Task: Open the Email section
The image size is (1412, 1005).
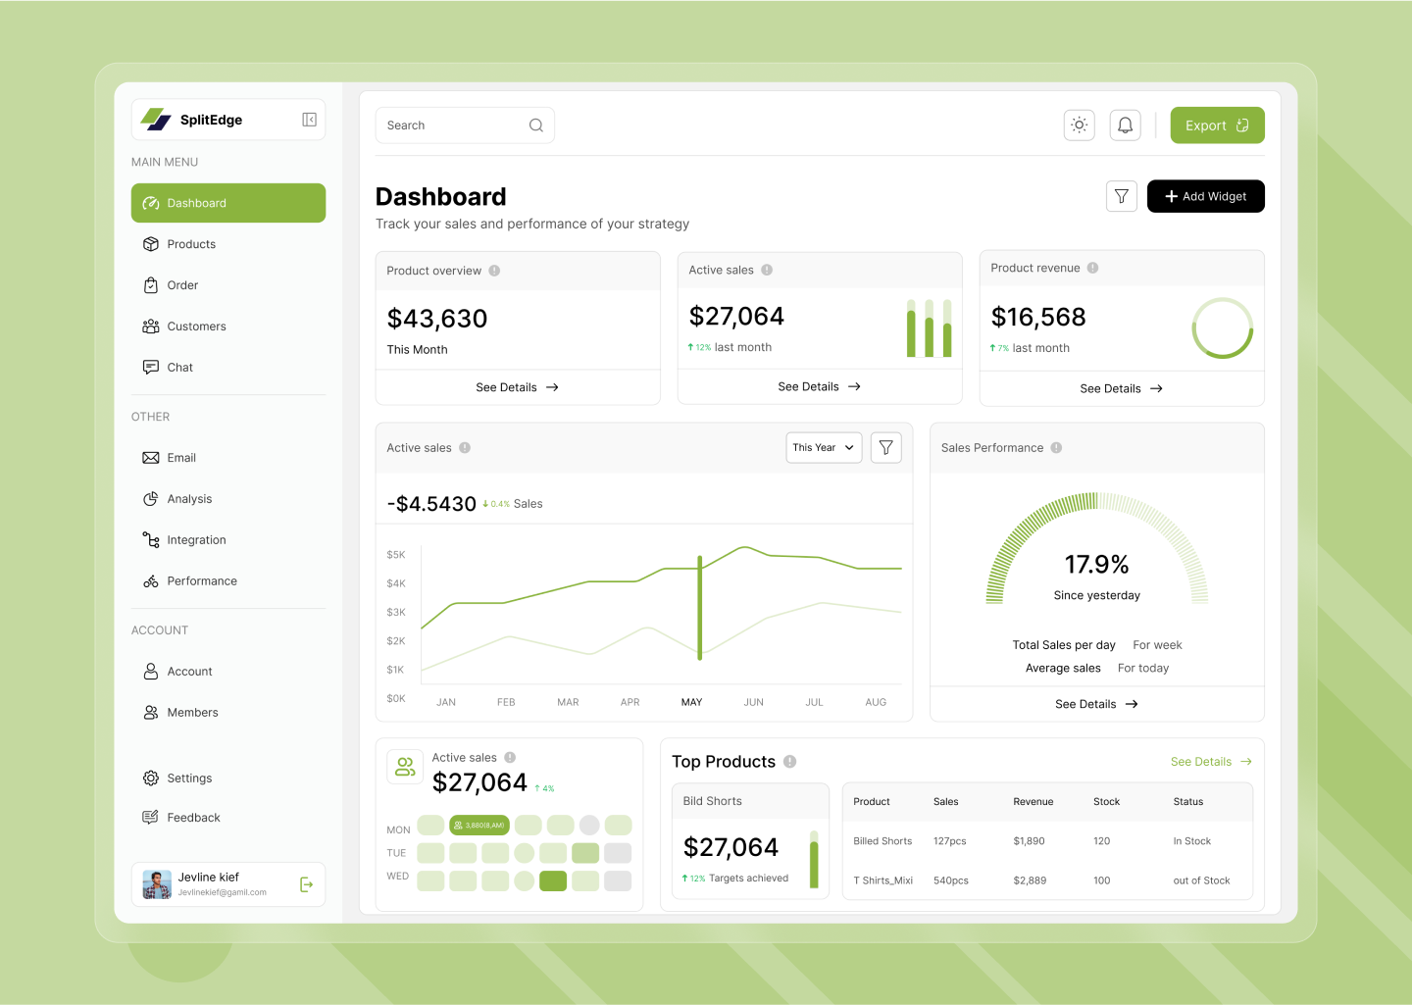Action: [x=151, y=457]
